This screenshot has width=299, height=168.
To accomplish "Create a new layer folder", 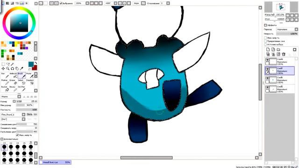I will 278,49.
